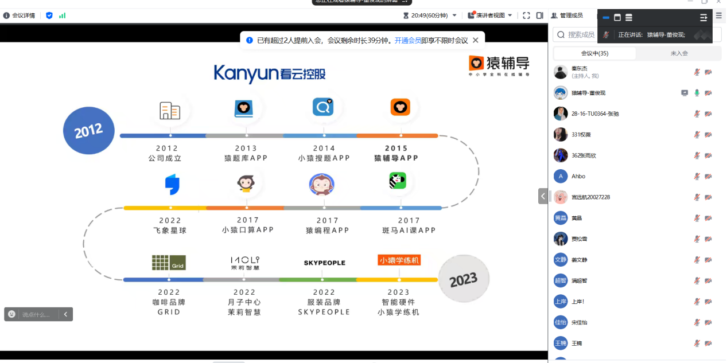727x363 pixels.
Task: Mute the green microphone of 猿辅导-董俊现
Action: pos(697,93)
